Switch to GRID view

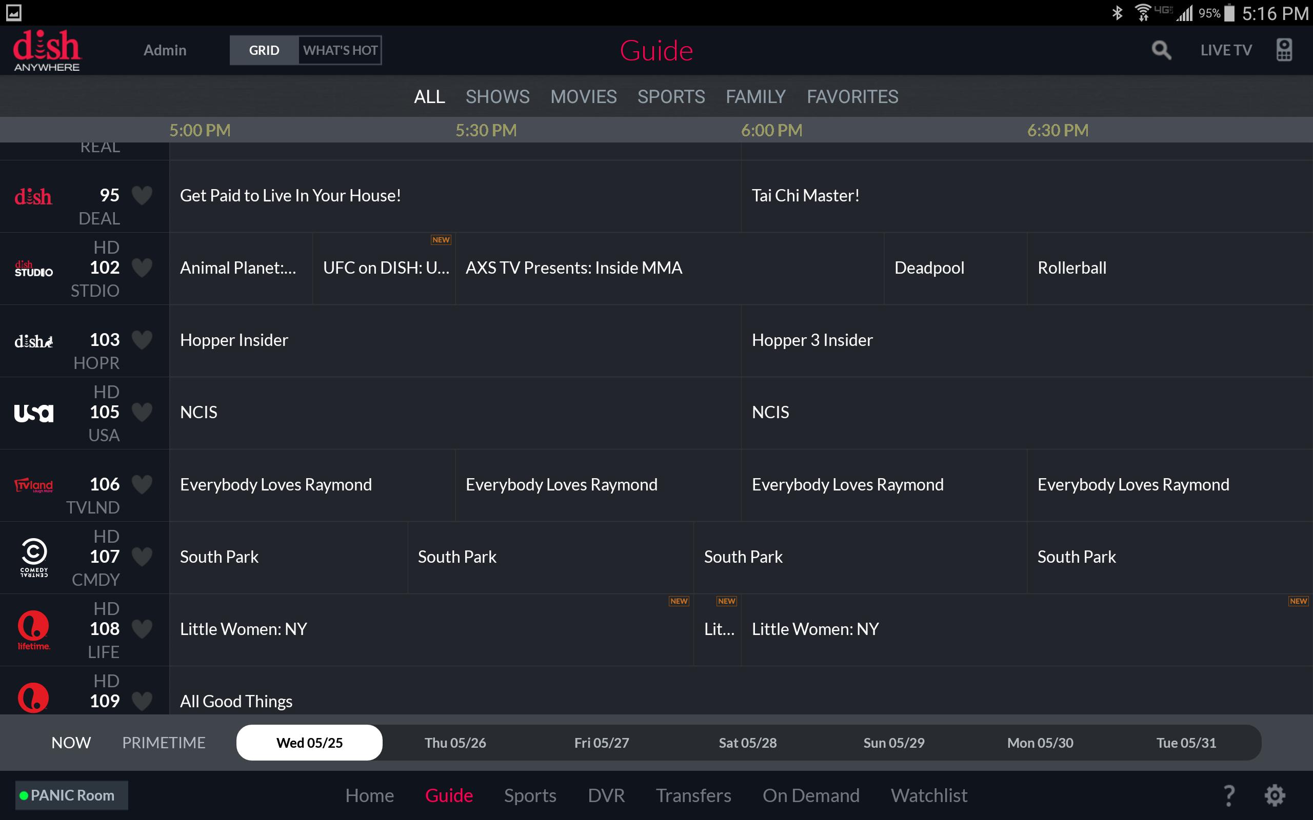click(x=264, y=50)
